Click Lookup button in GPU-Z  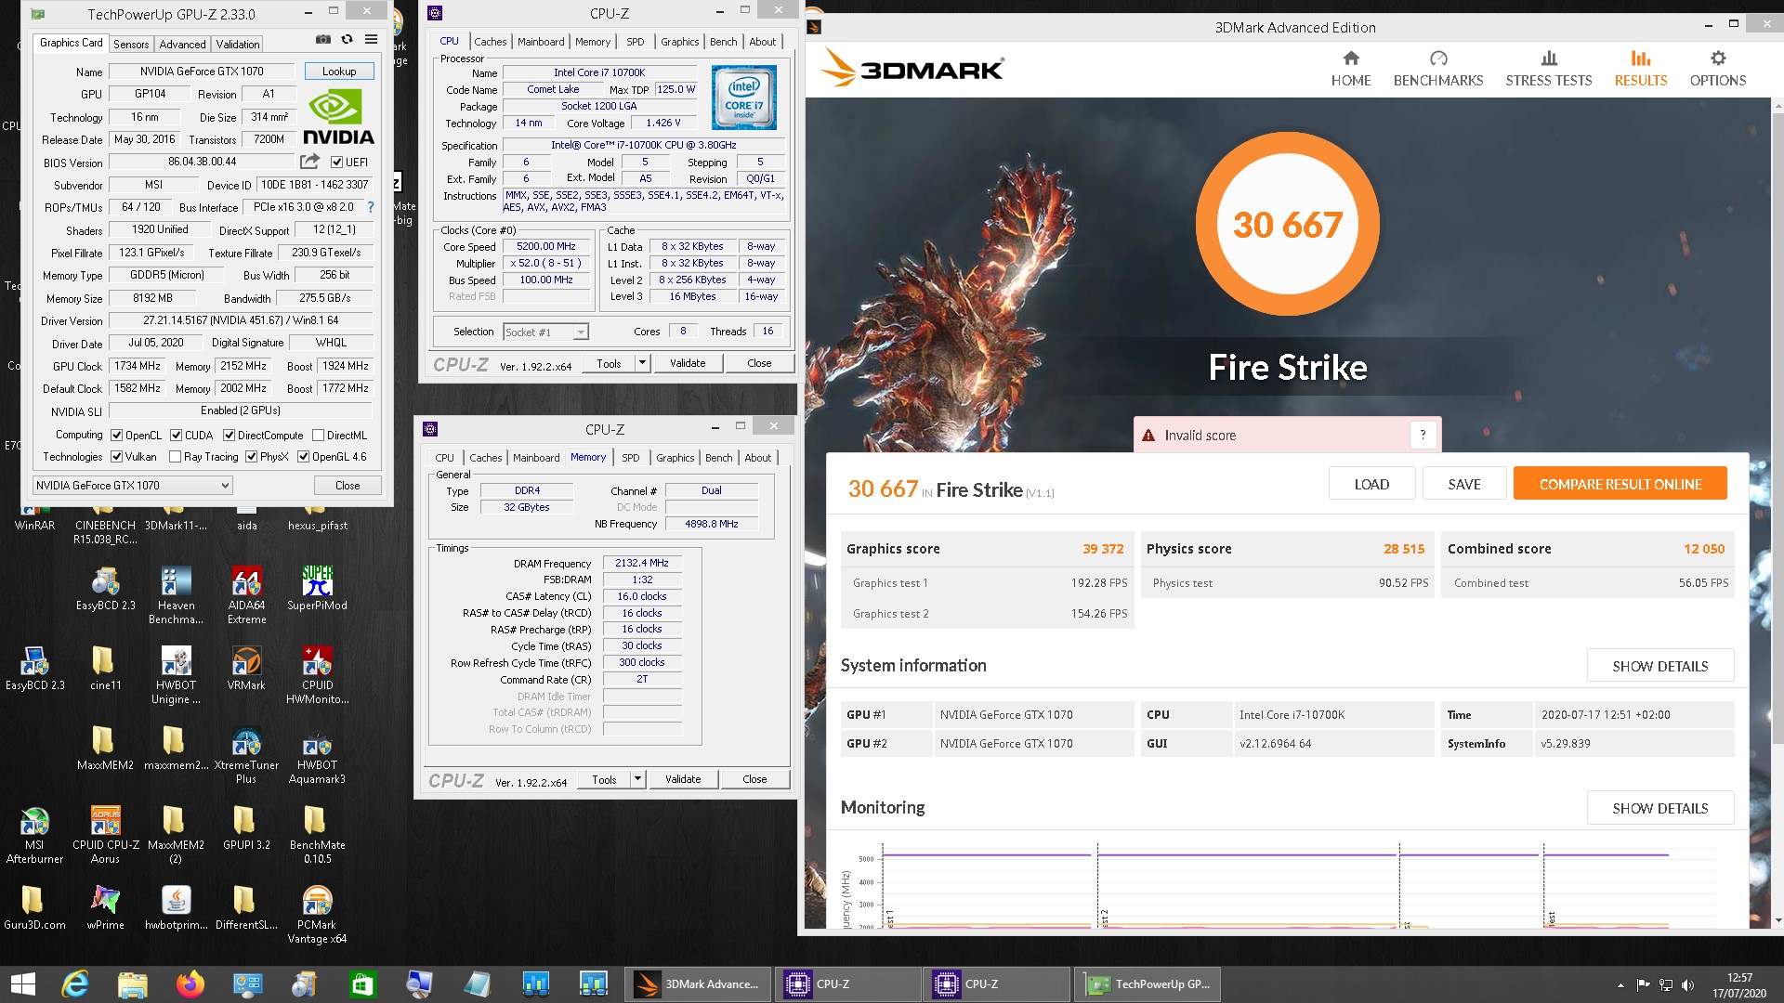point(339,72)
